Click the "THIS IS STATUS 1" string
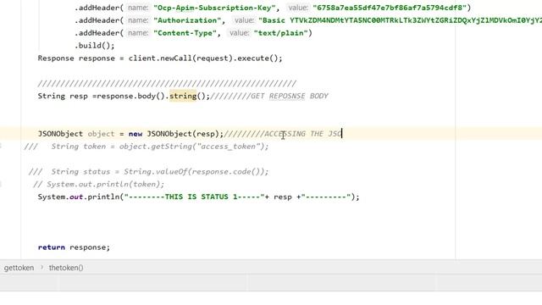This screenshot has height=305, width=542. coord(194,197)
